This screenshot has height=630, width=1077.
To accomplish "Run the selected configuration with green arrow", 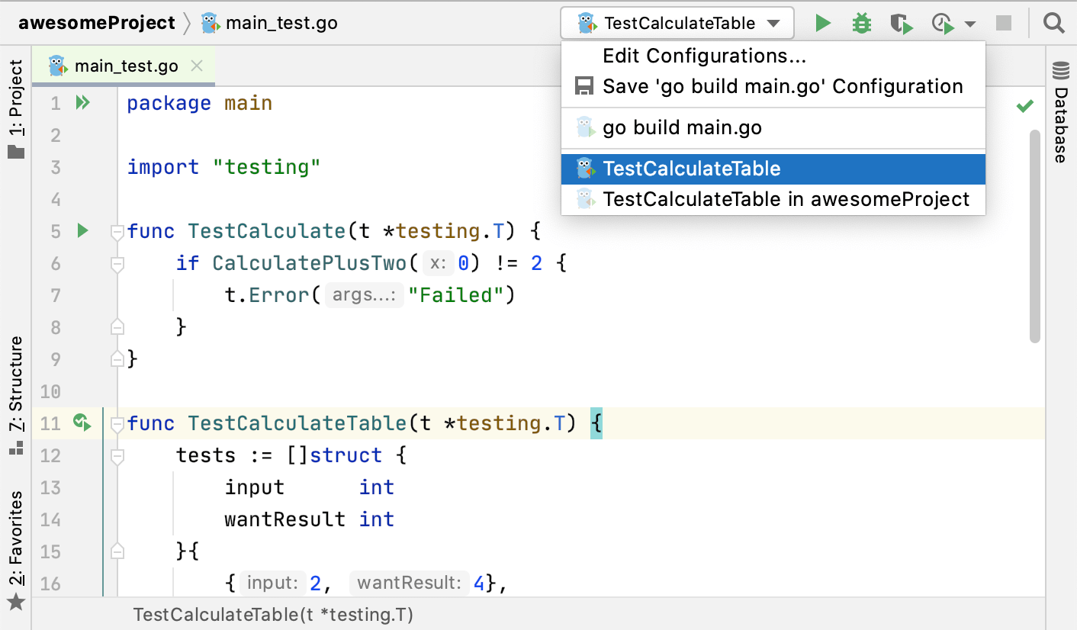I will 823,23.
